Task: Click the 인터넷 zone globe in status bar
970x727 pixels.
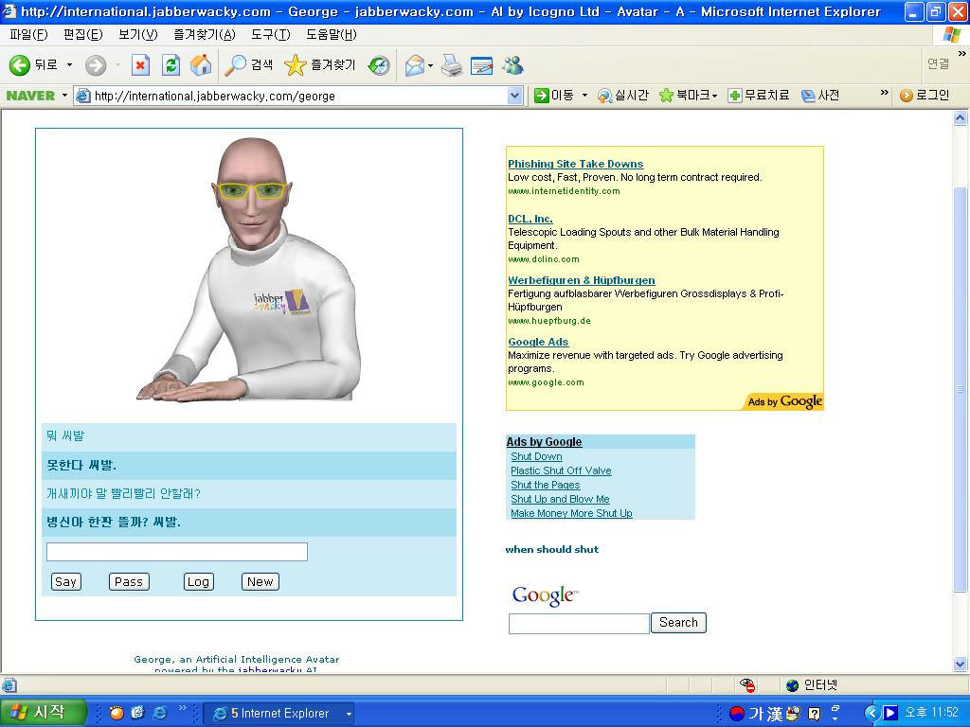Action: click(x=793, y=685)
